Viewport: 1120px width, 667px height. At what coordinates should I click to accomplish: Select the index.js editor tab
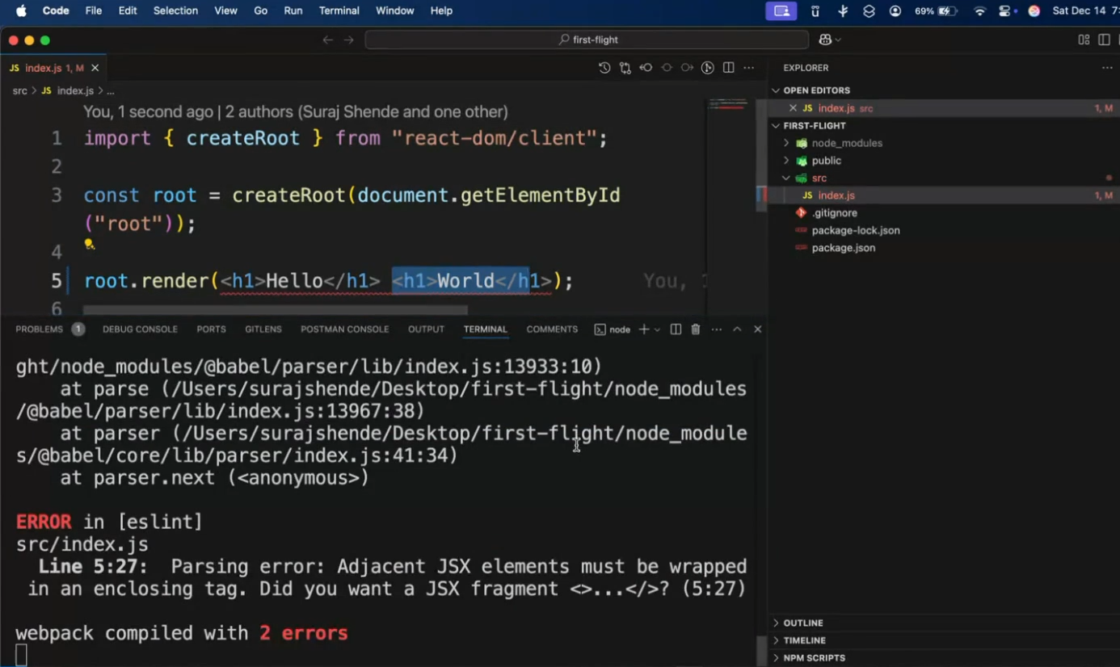click(53, 68)
